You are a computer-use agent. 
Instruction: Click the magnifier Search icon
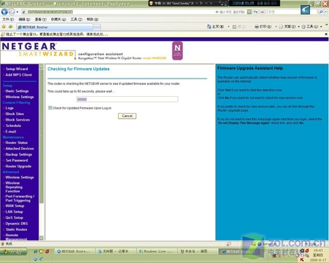321,12
